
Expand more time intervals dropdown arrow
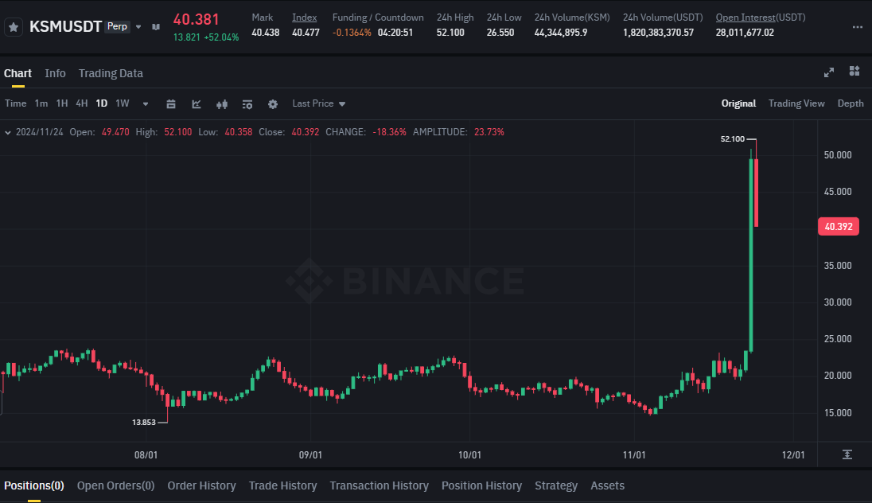tap(146, 104)
